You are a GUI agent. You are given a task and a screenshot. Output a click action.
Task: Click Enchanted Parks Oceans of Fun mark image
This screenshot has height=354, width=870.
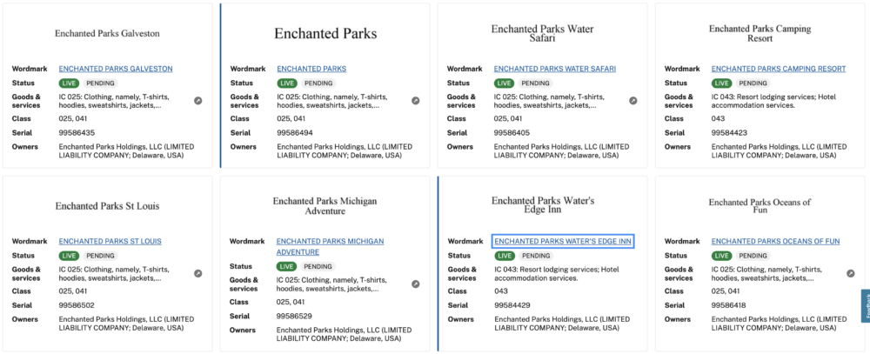(x=760, y=206)
